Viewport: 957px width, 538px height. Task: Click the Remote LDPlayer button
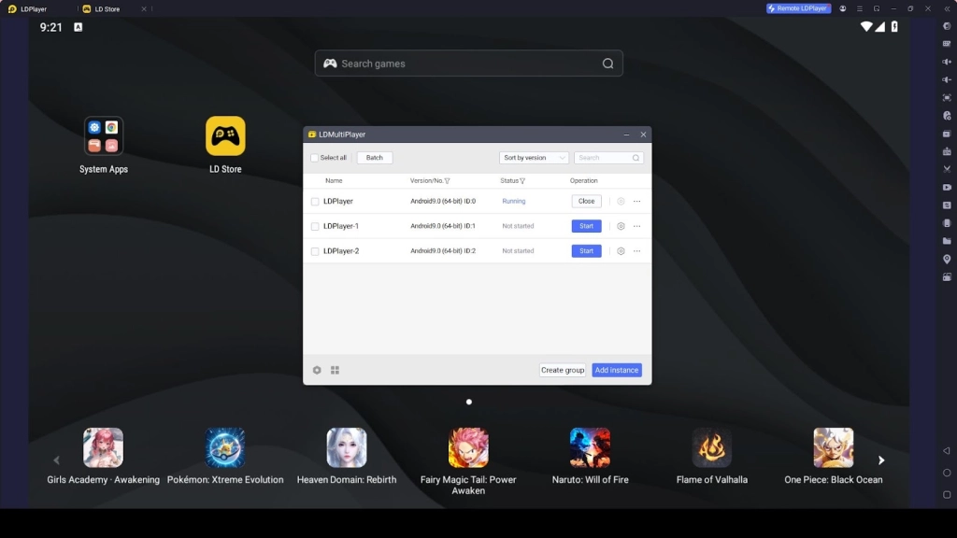pos(799,8)
